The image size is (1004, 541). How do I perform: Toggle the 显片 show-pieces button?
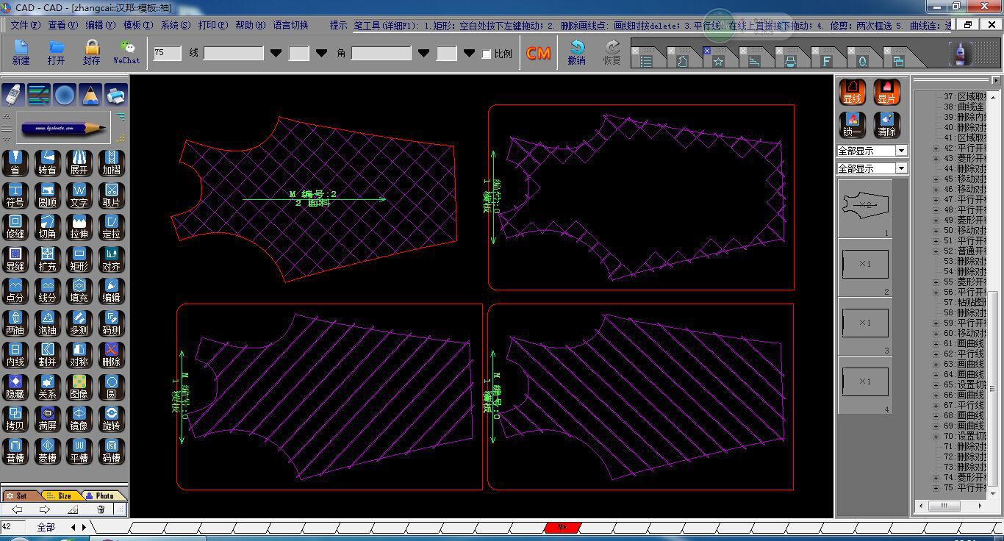pyautogui.click(x=887, y=92)
